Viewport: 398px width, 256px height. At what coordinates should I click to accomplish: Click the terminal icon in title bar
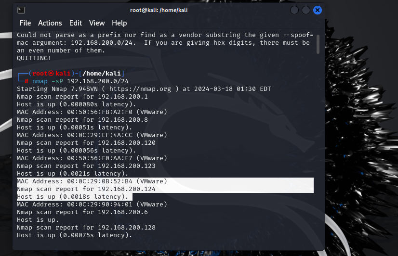[21, 10]
